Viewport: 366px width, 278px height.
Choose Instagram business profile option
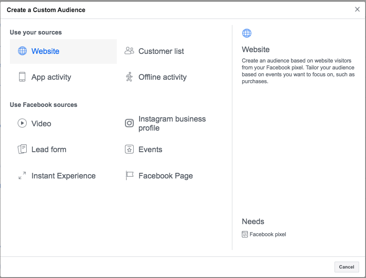pyautogui.click(x=172, y=123)
